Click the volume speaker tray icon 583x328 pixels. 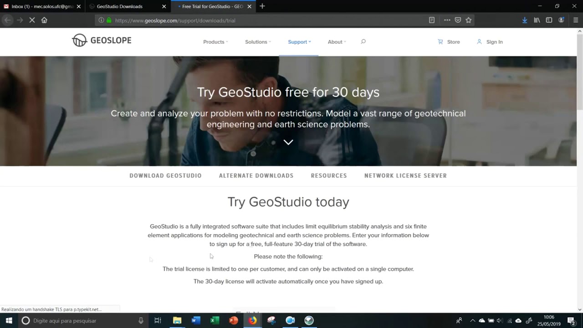point(500,320)
